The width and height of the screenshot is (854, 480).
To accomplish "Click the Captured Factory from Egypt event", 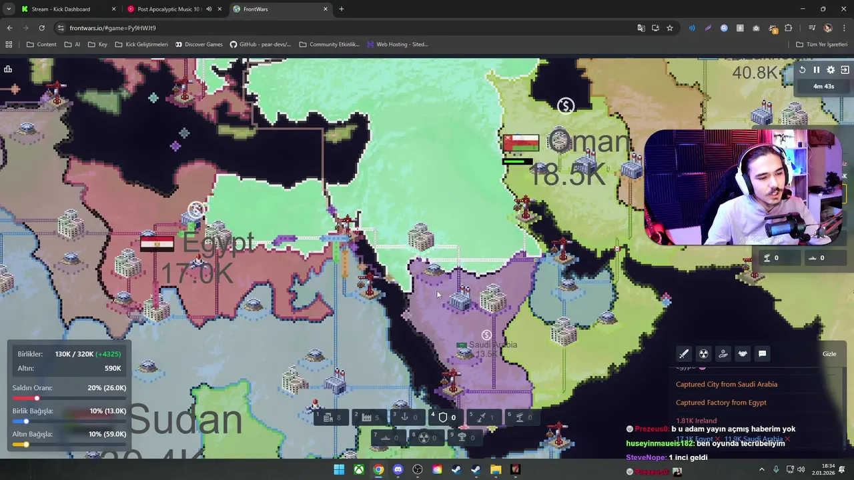I will click(721, 403).
